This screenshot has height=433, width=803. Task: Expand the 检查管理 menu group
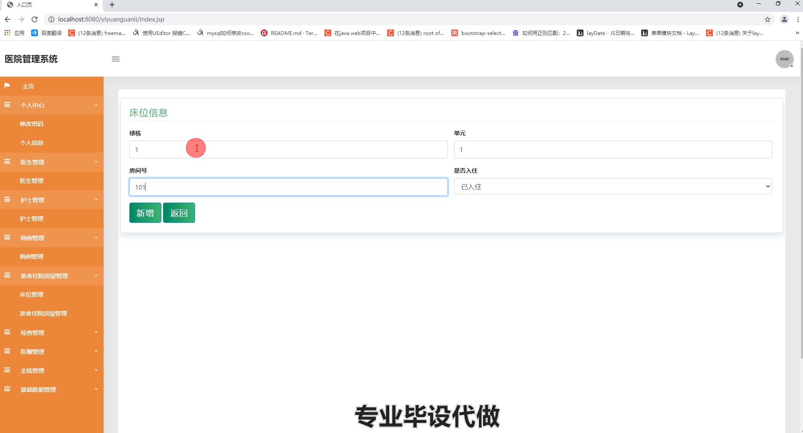click(52, 332)
